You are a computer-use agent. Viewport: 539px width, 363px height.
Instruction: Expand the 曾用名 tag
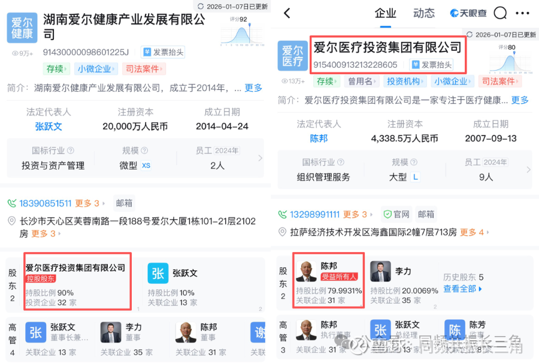click(362, 81)
